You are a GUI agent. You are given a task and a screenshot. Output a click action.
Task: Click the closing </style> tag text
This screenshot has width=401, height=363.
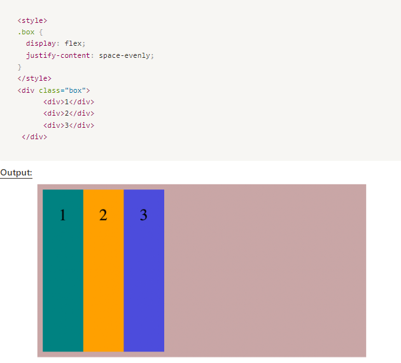[34, 78]
